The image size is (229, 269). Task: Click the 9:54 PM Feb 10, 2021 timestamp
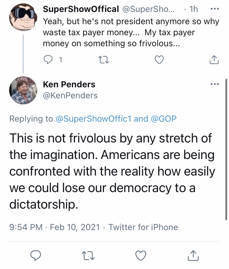tap(55, 227)
